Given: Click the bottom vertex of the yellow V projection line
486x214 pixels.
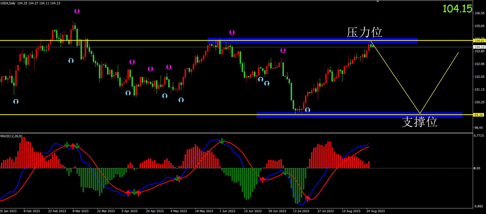Looking at the screenshot, I should pyautogui.click(x=420, y=113).
